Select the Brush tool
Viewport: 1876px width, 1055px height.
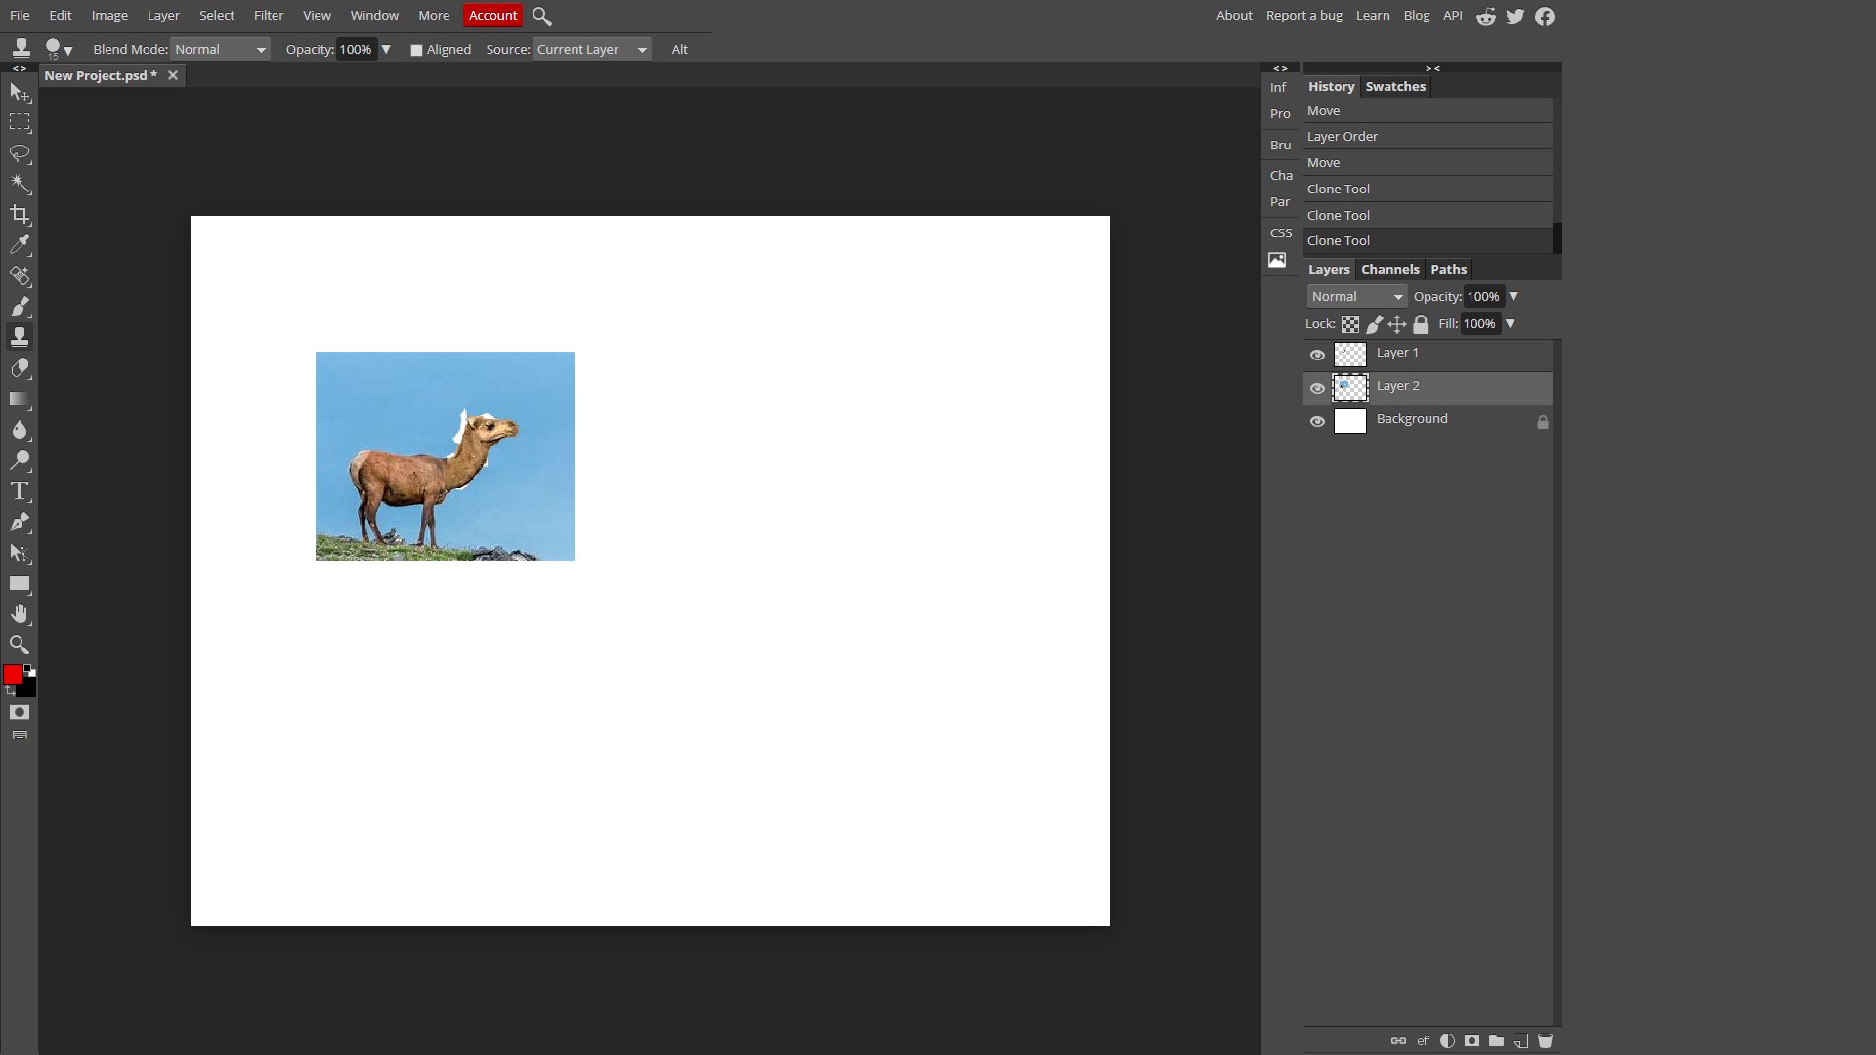coord(20,307)
